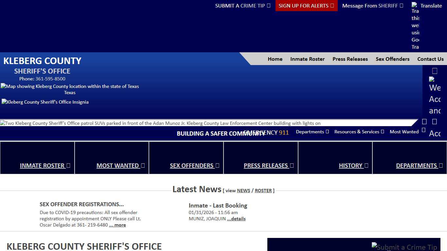Click the more link on sex offender registrations notice
Viewport: 447px width, 251px height.
(x=117, y=225)
